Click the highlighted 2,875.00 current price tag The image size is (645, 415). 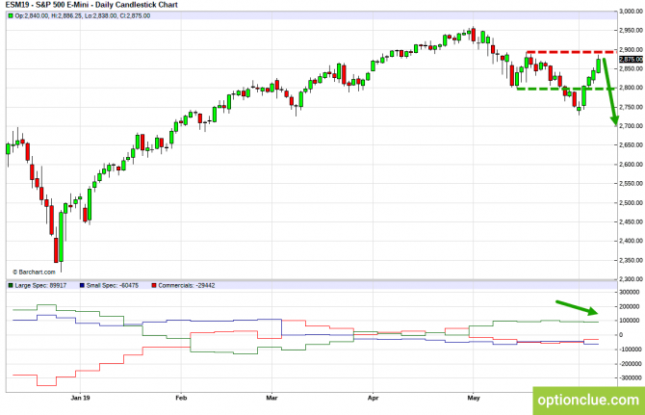[631, 60]
